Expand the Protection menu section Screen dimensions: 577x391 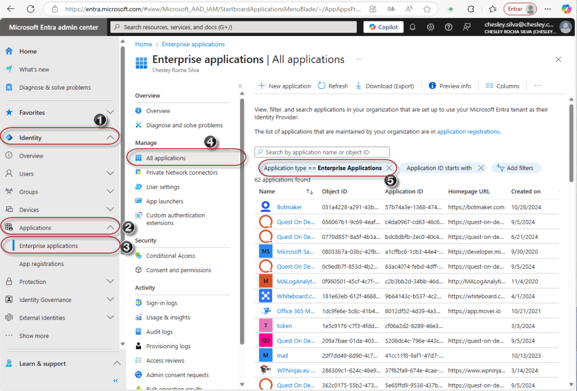pos(110,282)
